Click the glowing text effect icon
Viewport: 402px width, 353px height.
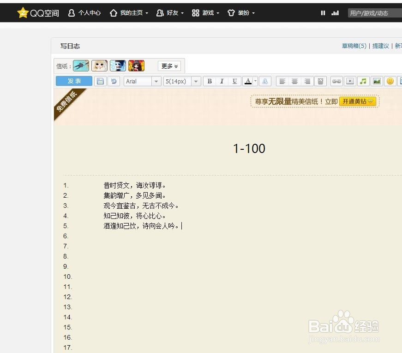[265, 82]
